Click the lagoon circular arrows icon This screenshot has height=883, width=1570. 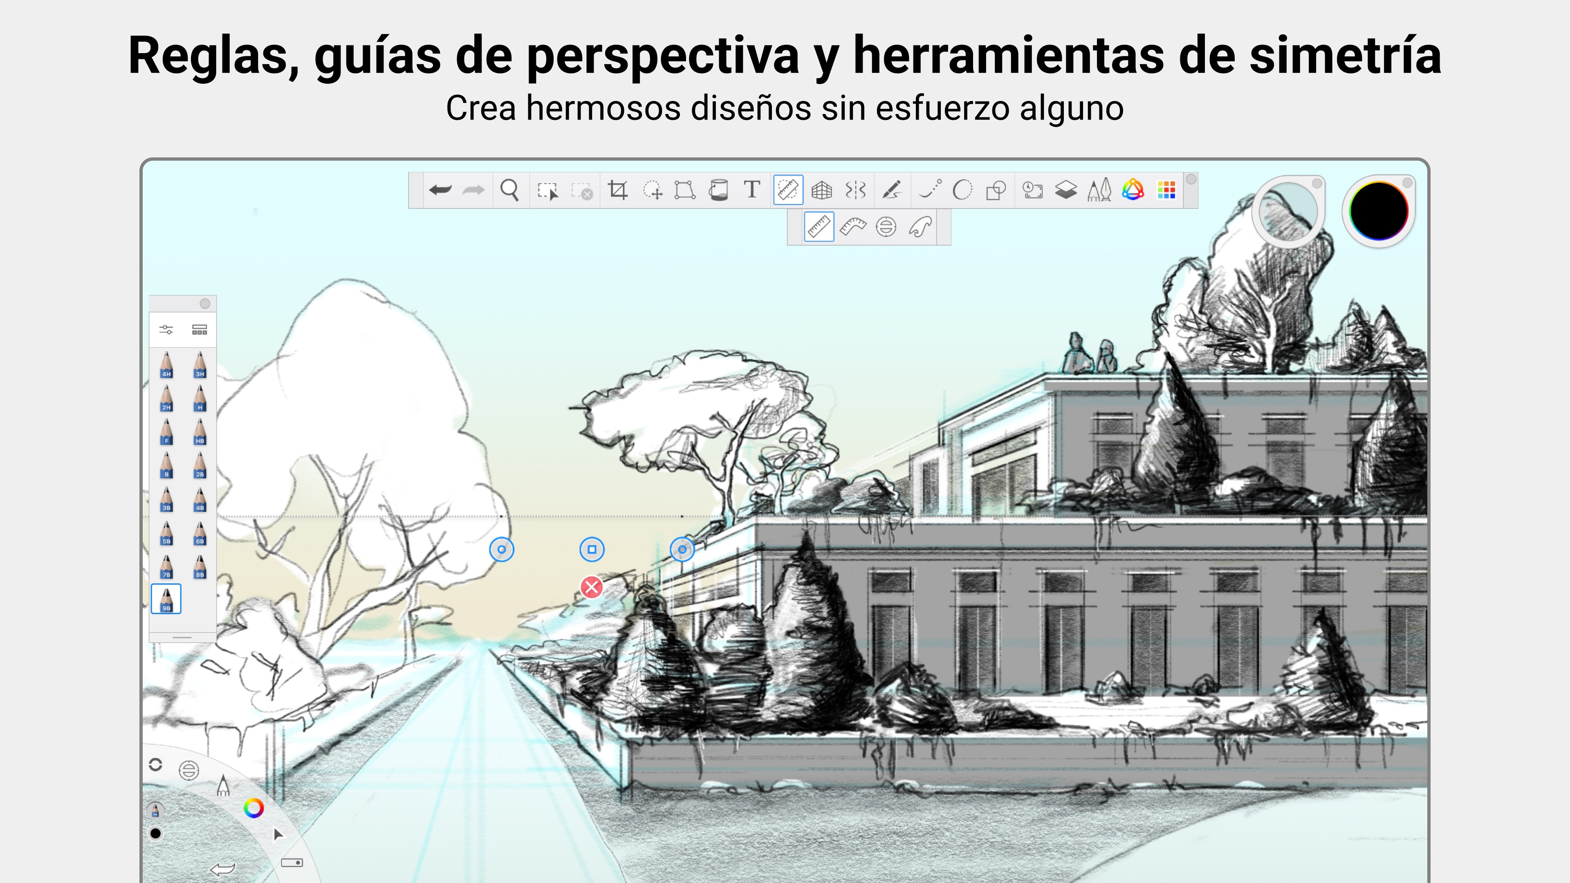point(155,765)
